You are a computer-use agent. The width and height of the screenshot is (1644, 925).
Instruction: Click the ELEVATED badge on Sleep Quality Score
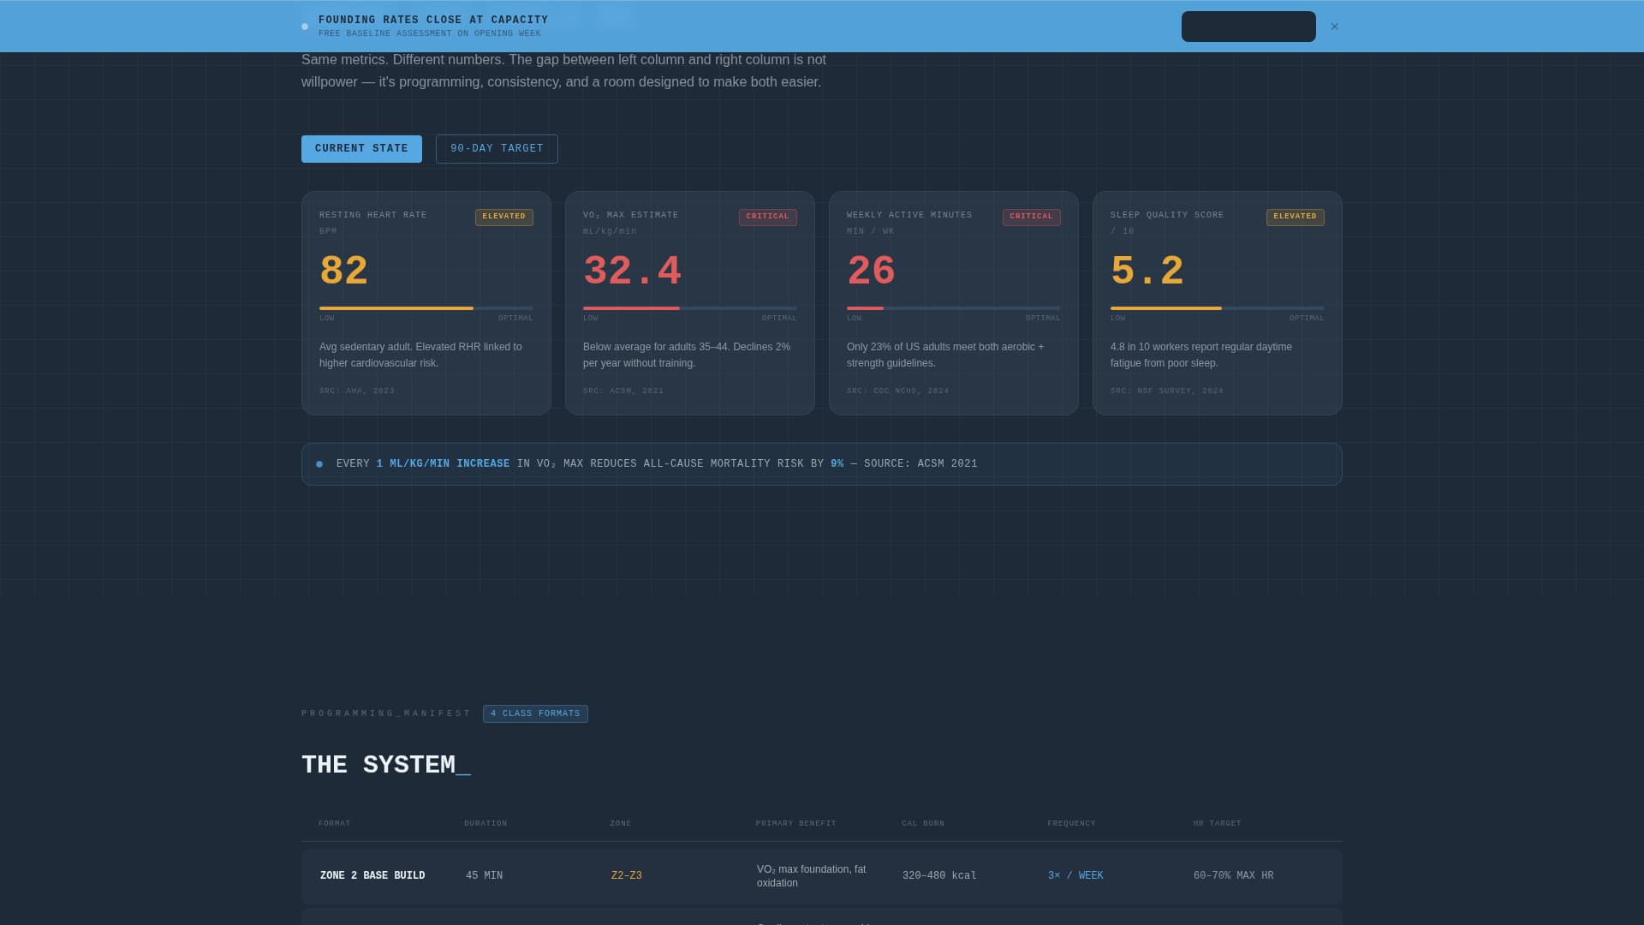click(x=1296, y=218)
